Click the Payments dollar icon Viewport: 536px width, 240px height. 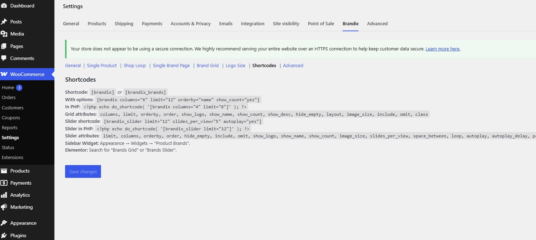pos(4,183)
